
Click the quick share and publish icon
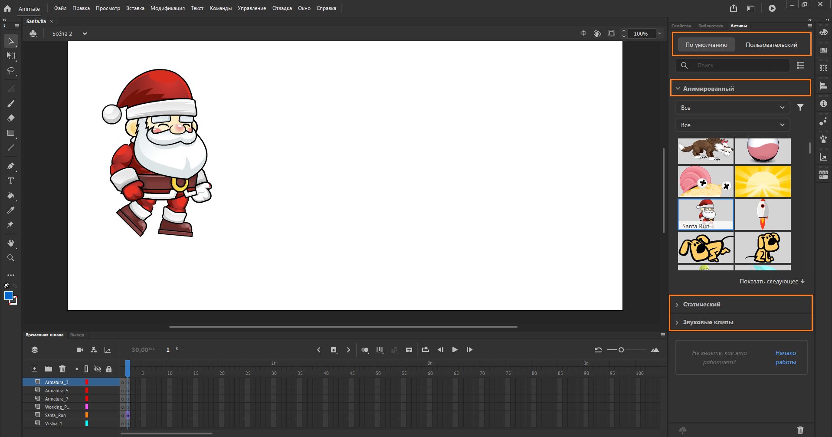click(x=734, y=8)
